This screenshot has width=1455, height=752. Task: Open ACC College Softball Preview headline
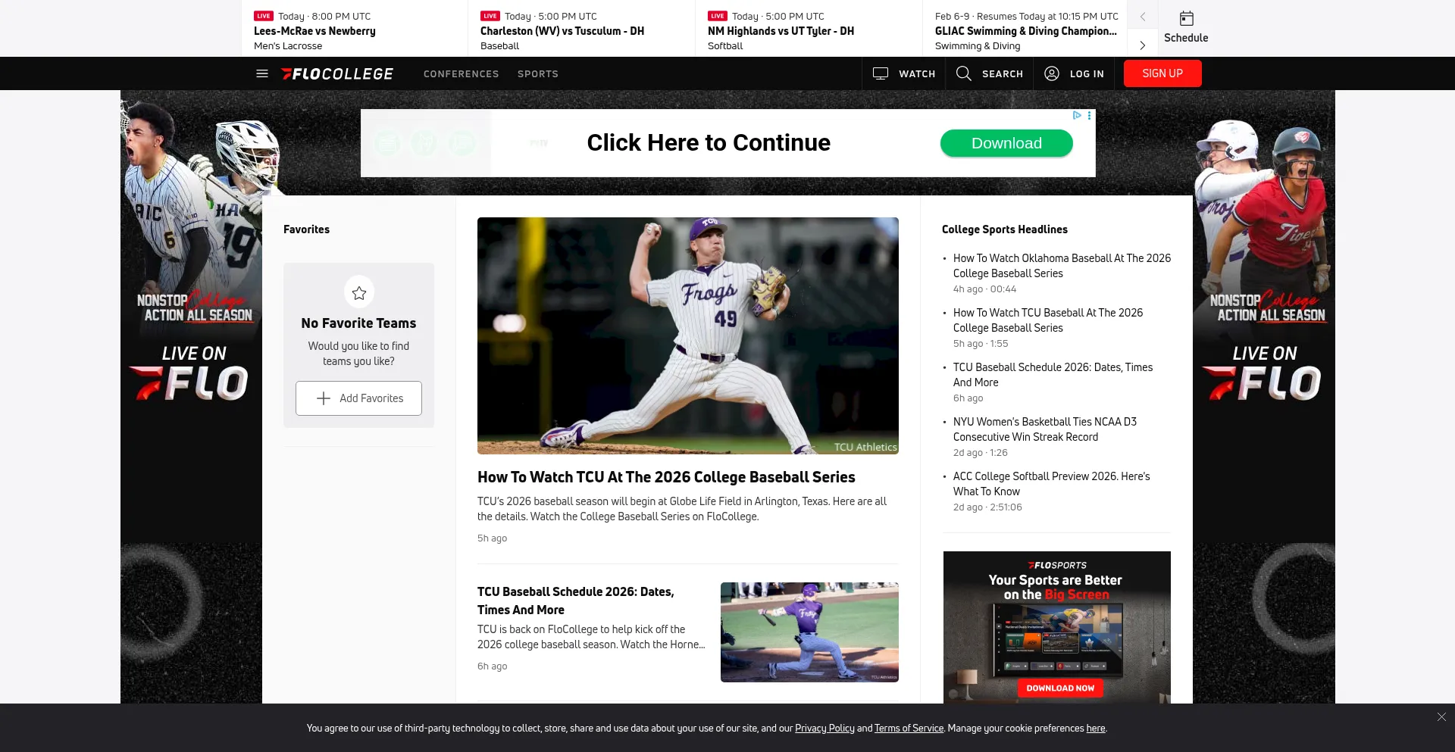coord(1052,484)
